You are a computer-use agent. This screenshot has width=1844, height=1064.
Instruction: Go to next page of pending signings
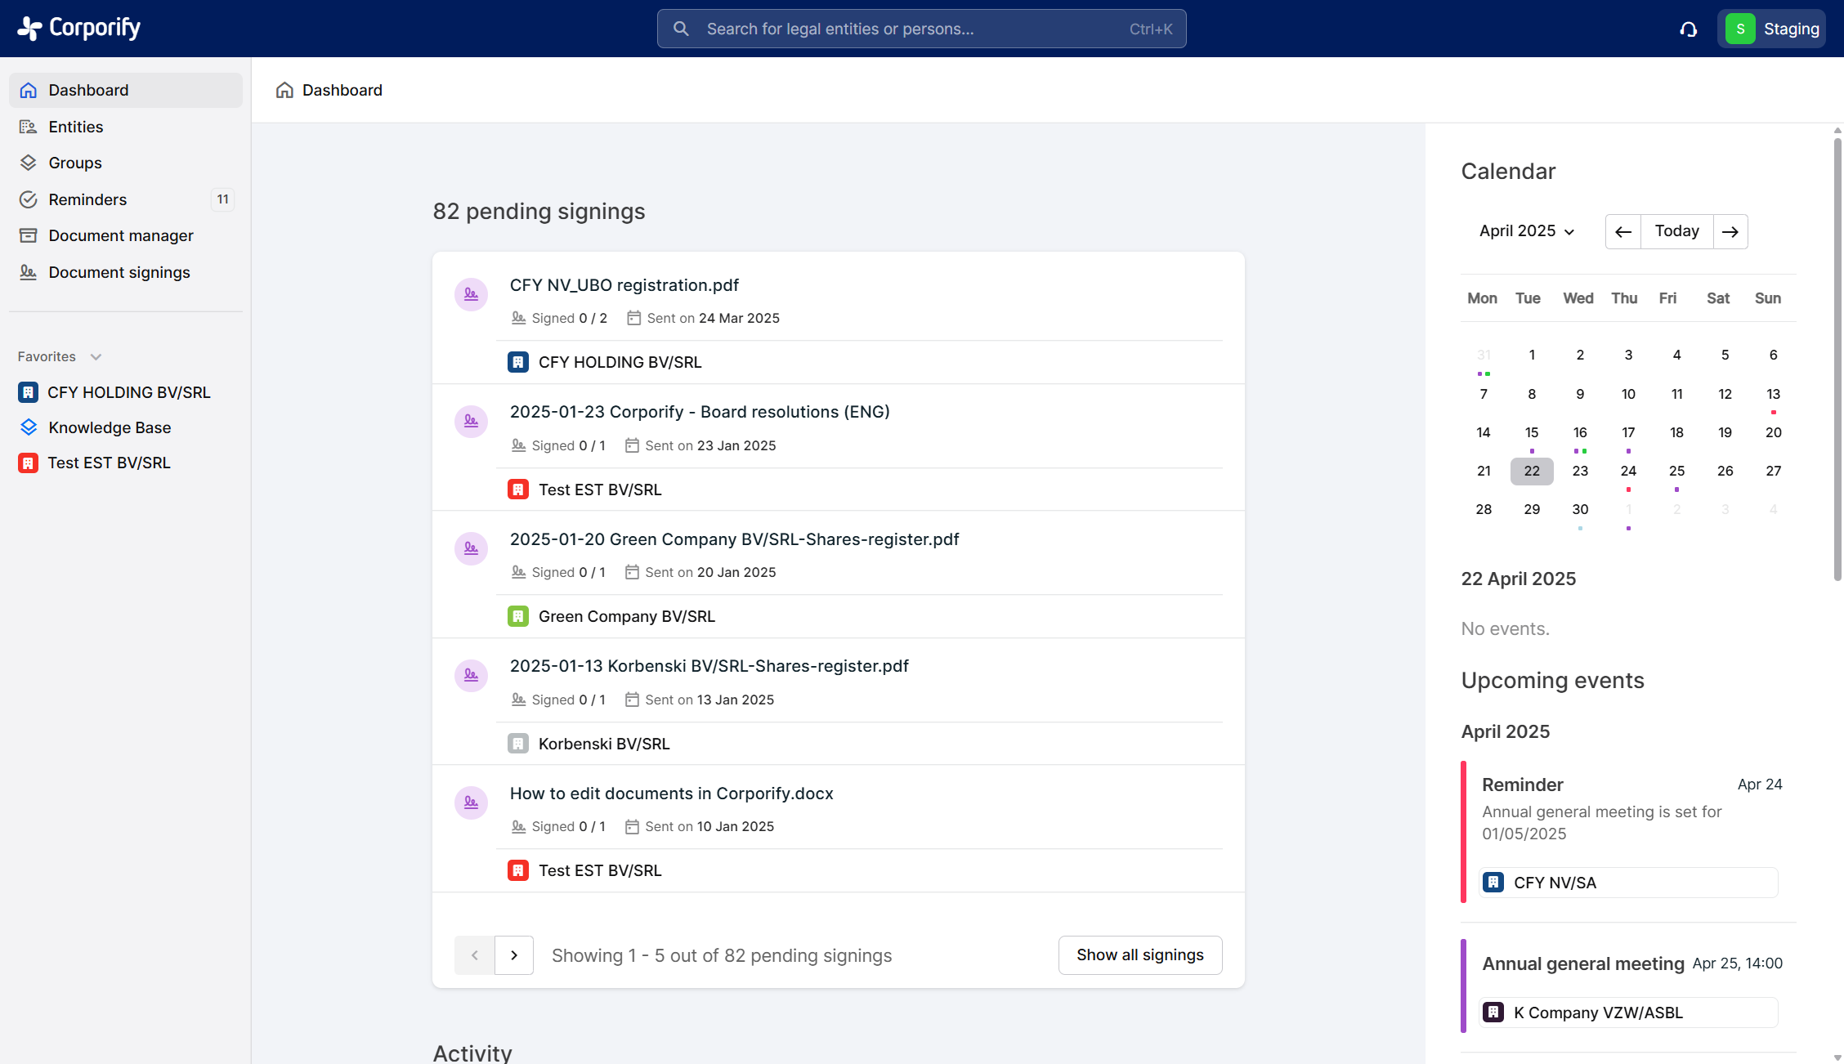pyautogui.click(x=514, y=955)
